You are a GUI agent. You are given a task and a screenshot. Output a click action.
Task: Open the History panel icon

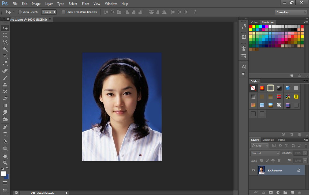tap(243, 26)
